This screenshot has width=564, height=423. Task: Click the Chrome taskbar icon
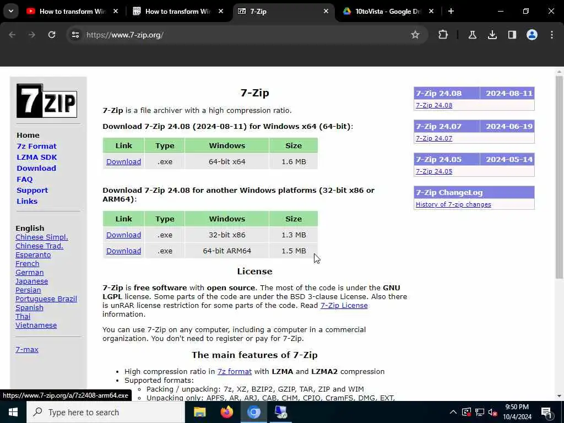click(253, 412)
